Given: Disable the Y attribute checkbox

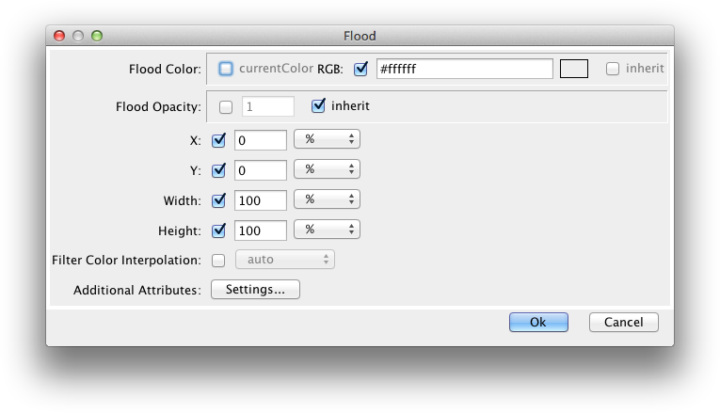Looking at the screenshot, I should point(219,170).
